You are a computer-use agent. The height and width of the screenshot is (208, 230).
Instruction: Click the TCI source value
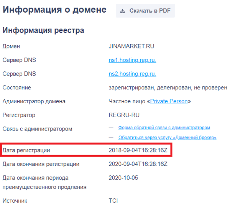pyautogui.click(x=113, y=201)
